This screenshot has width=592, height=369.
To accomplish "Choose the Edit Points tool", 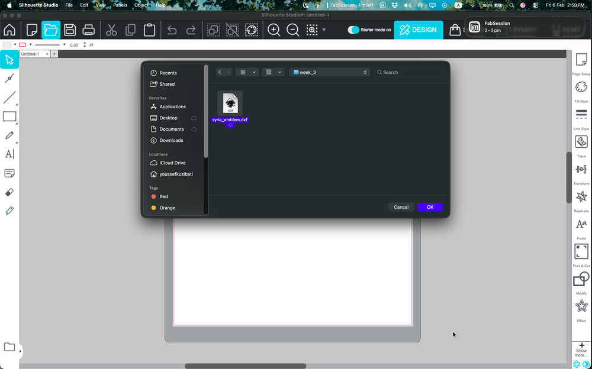I will click(x=9, y=78).
